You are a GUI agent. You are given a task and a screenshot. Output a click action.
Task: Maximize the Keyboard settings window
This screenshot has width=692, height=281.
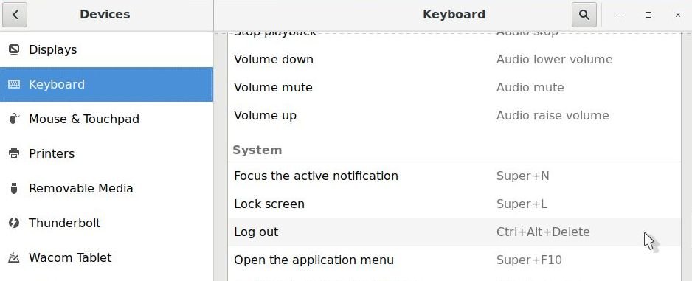pyautogui.click(x=648, y=15)
